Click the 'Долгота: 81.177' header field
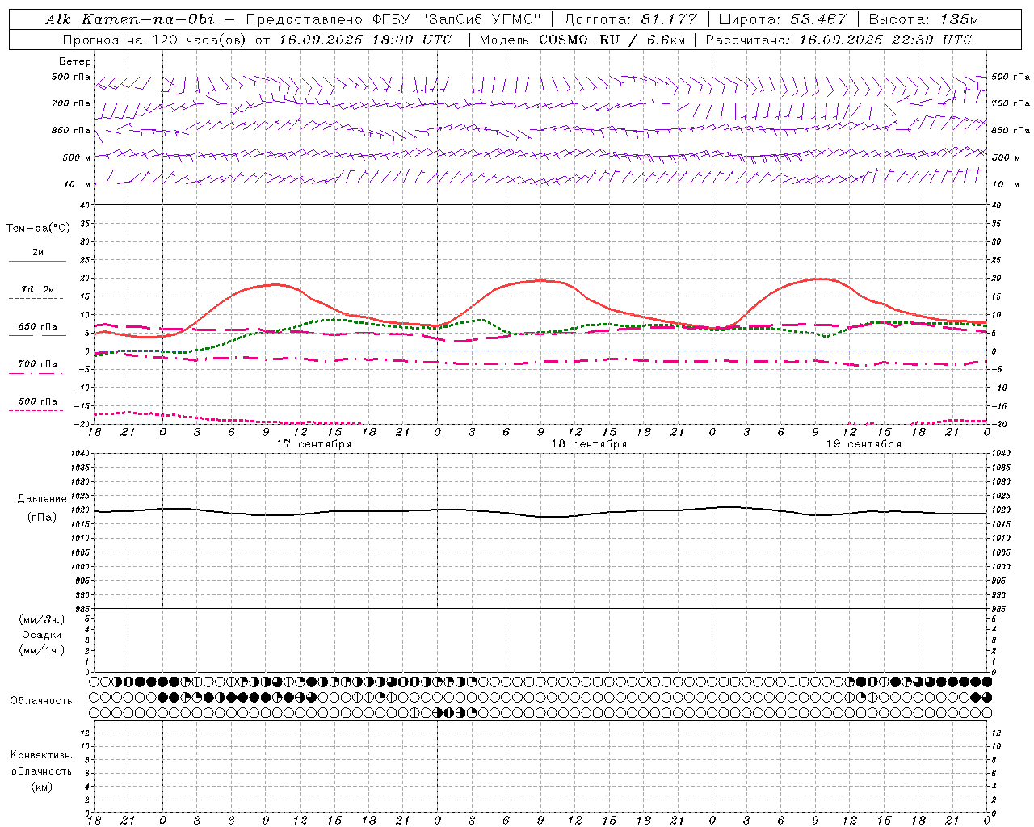The height and width of the screenshot is (827, 1034). point(630,19)
